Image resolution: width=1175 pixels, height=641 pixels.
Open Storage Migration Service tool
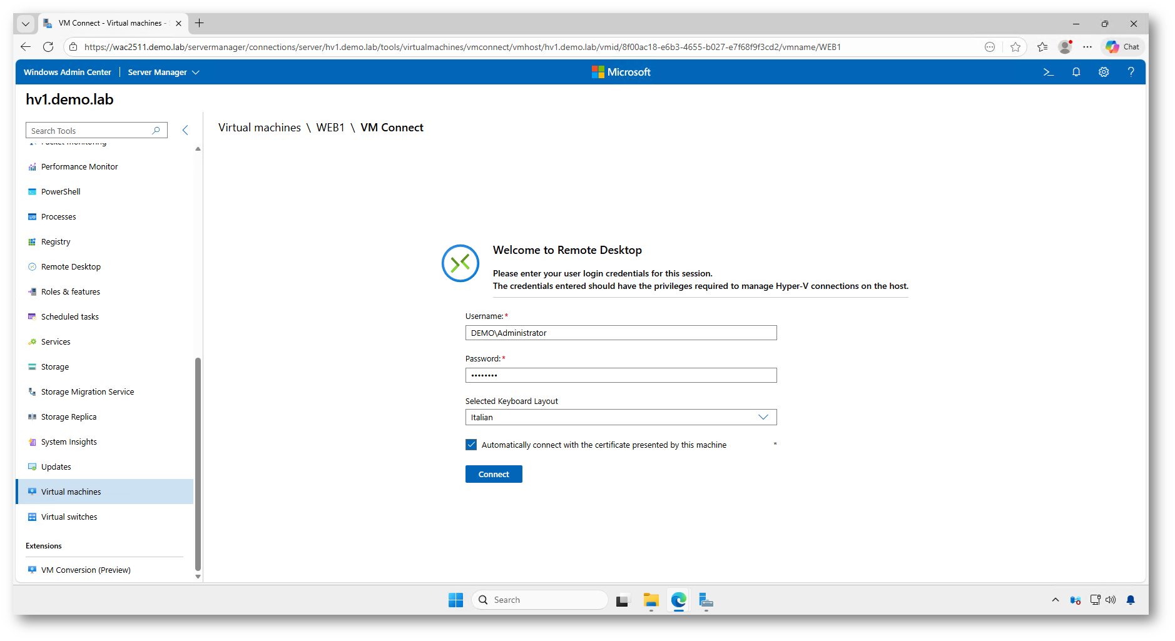88,392
